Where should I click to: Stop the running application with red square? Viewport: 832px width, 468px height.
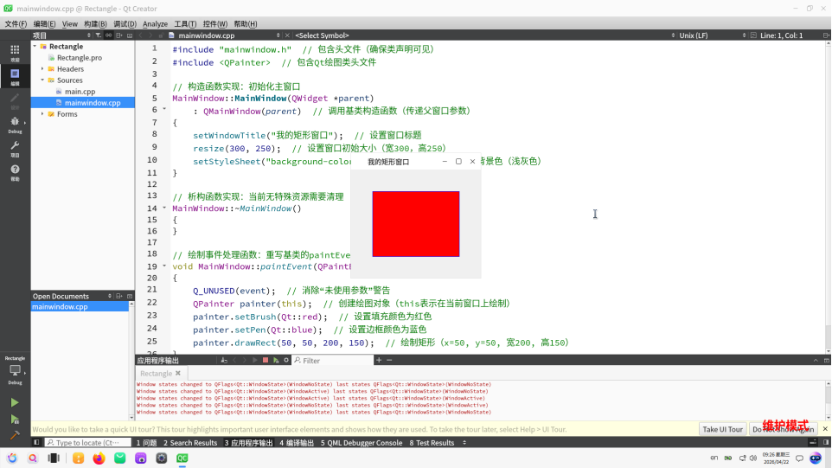coord(266,360)
